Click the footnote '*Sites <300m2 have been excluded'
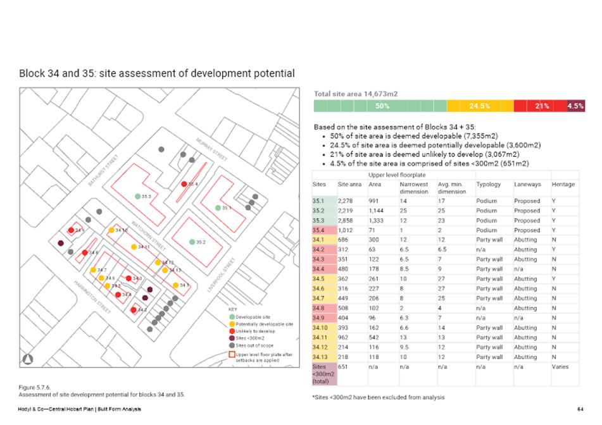 coord(378,397)
